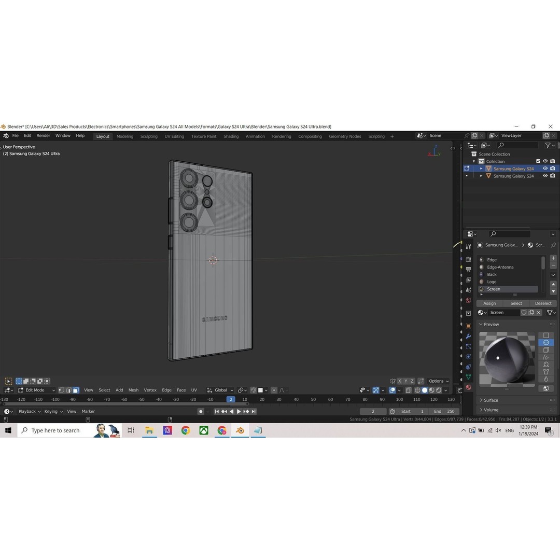Toggle proportional editing button
The image size is (560, 560).
click(274, 390)
